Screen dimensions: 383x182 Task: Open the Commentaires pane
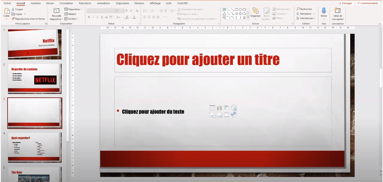pyautogui.click(x=368, y=3)
